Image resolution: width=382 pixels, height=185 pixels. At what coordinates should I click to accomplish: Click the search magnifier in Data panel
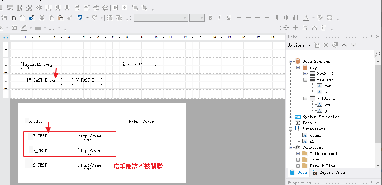[x=377, y=53]
